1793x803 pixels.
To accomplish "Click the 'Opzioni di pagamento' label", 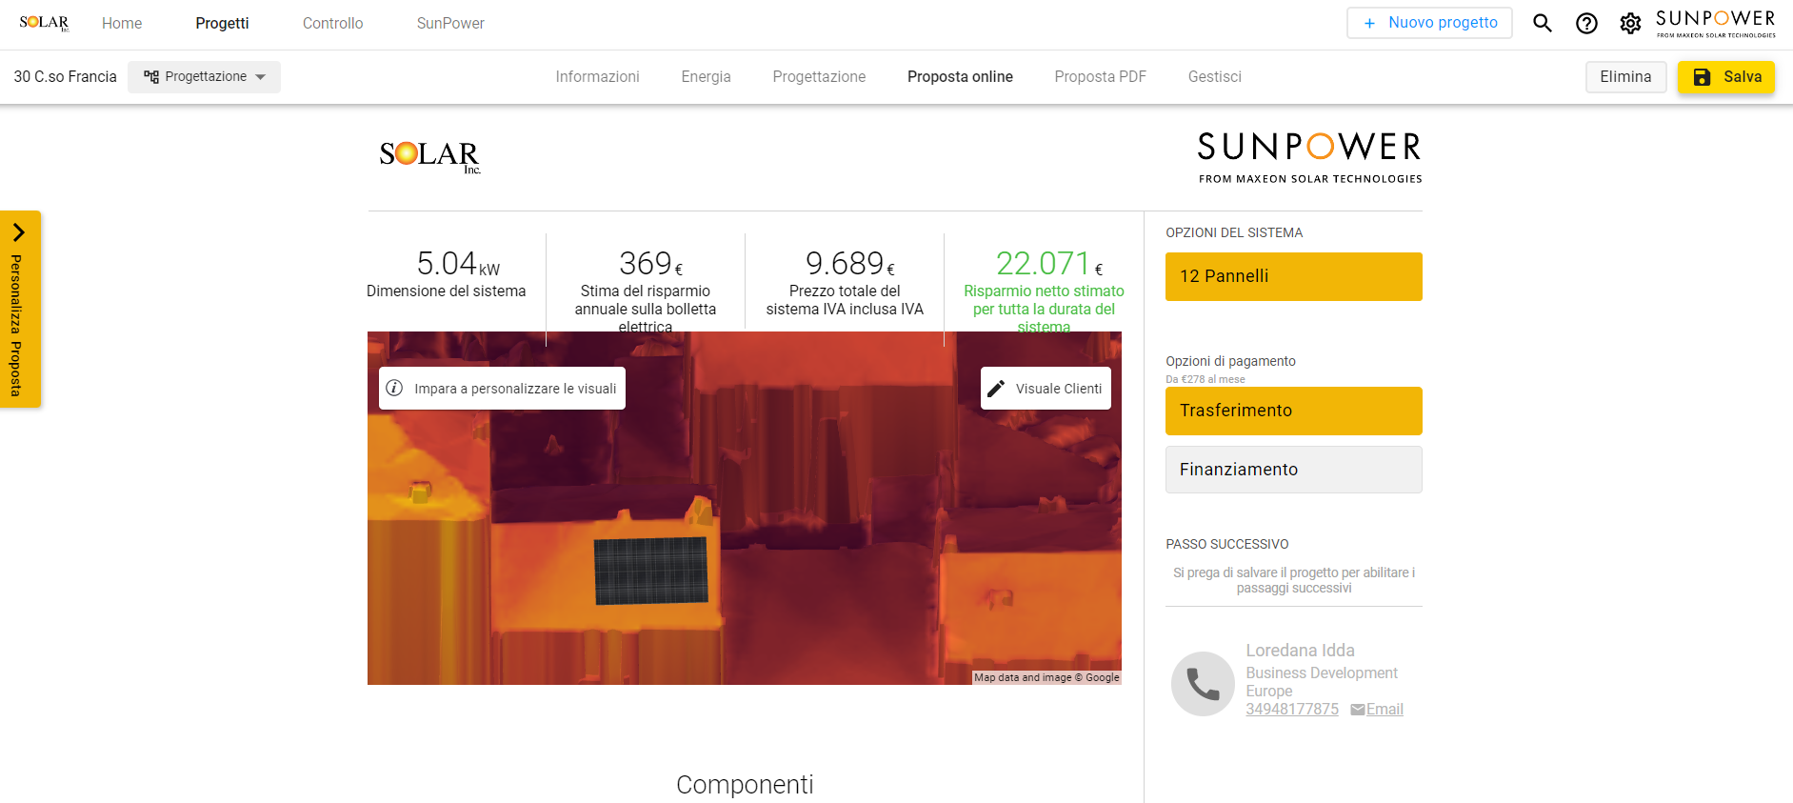I will click(x=1230, y=361).
